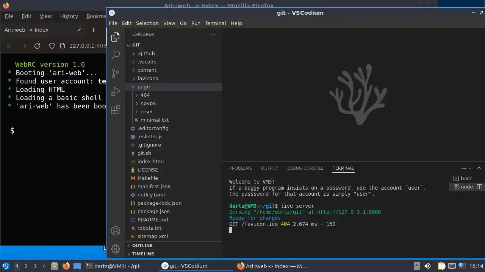Open the Accounts icon in activity bar
485x272 pixels.
[x=116, y=231]
